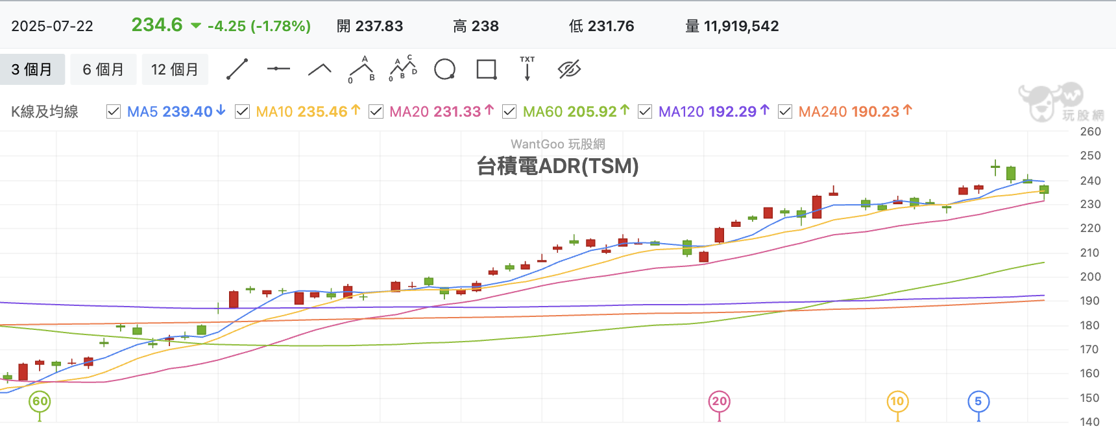Uncheck the MA60 moving average
Screen dimensions: 1116x433
pos(509,111)
